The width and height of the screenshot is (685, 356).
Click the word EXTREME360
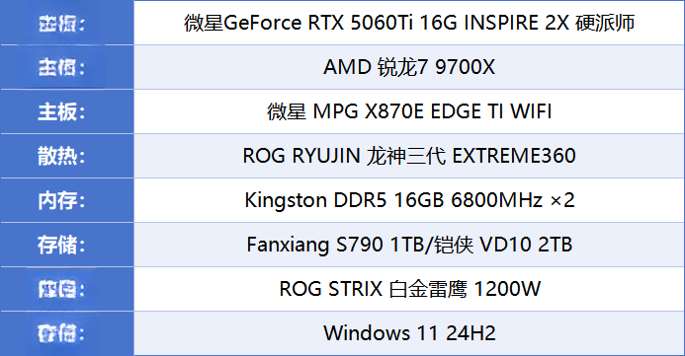tap(514, 156)
